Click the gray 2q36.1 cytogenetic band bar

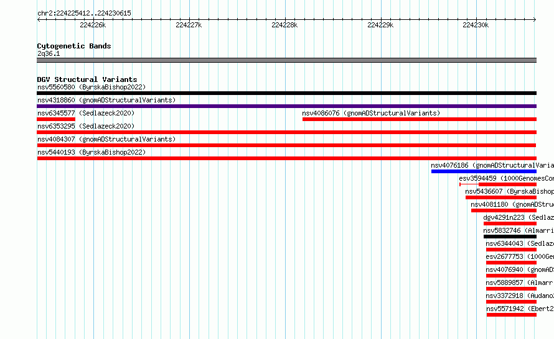[x=286, y=60]
